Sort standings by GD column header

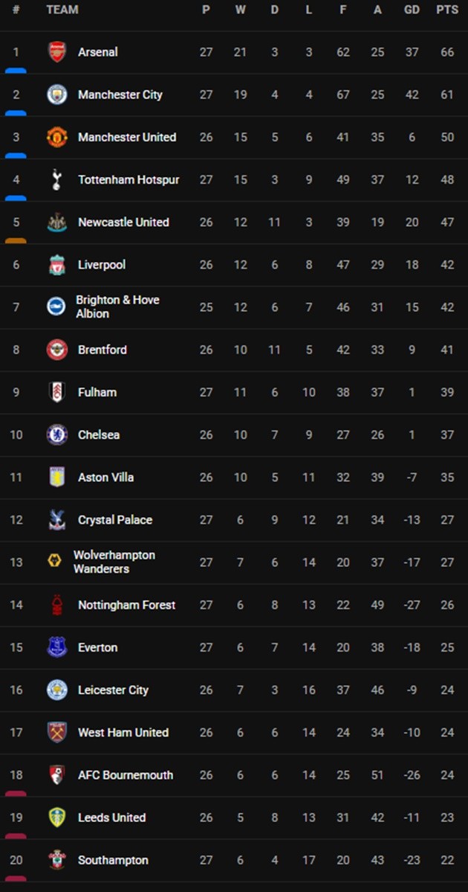[x=412, y=10]
